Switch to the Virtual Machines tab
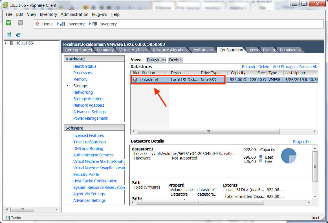 pos(133,50)
